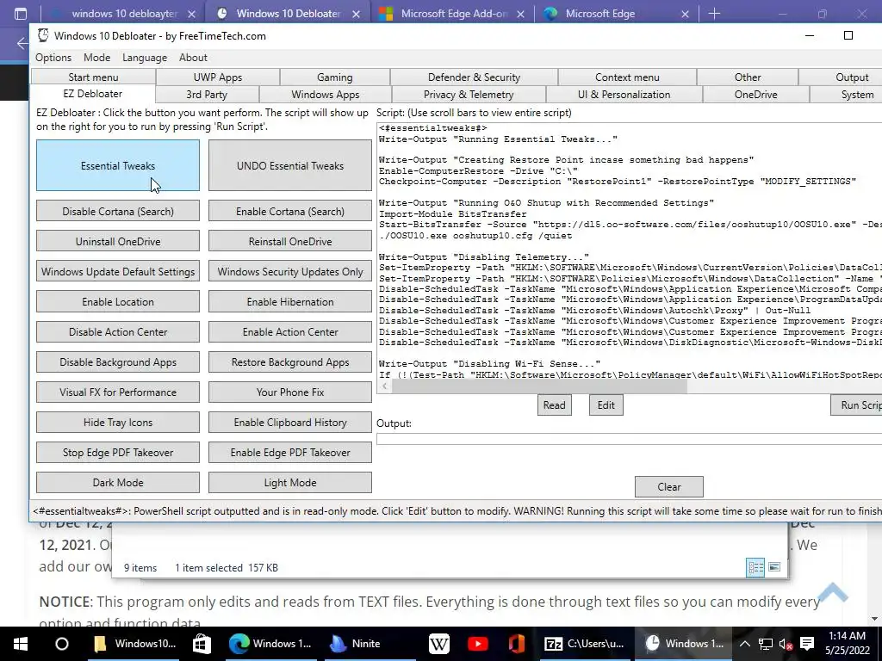
Task: Click Disable Cortana (Search)
Action: pos(117,212)
